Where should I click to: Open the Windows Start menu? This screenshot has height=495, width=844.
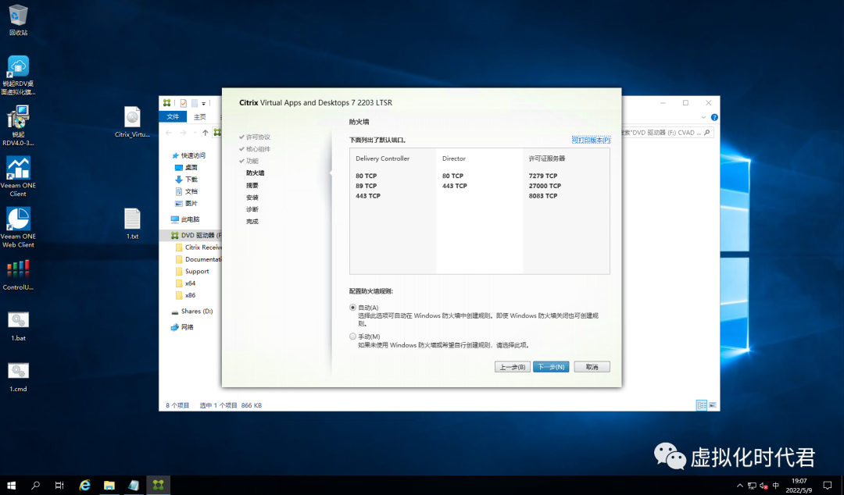11,486
